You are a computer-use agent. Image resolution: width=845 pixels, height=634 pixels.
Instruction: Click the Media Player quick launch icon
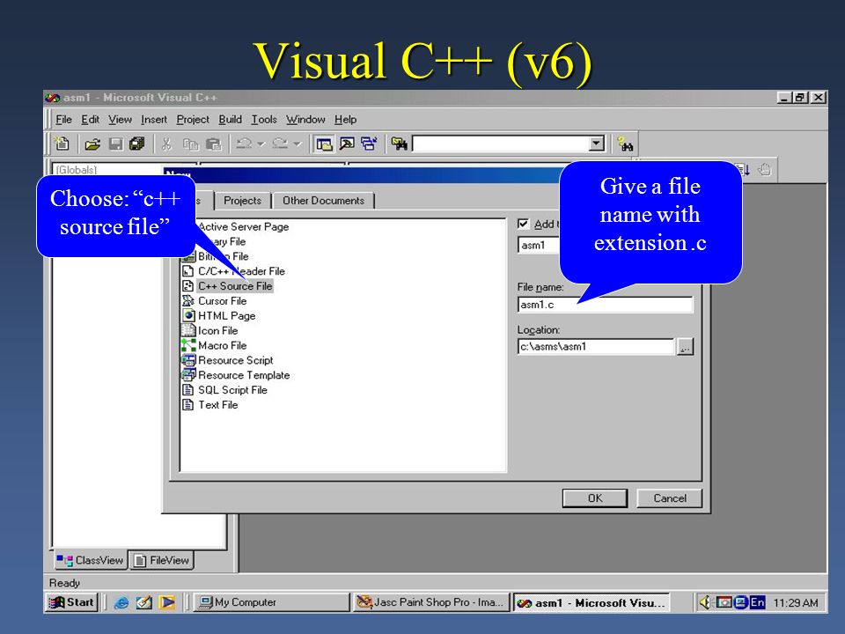[167, 602]
